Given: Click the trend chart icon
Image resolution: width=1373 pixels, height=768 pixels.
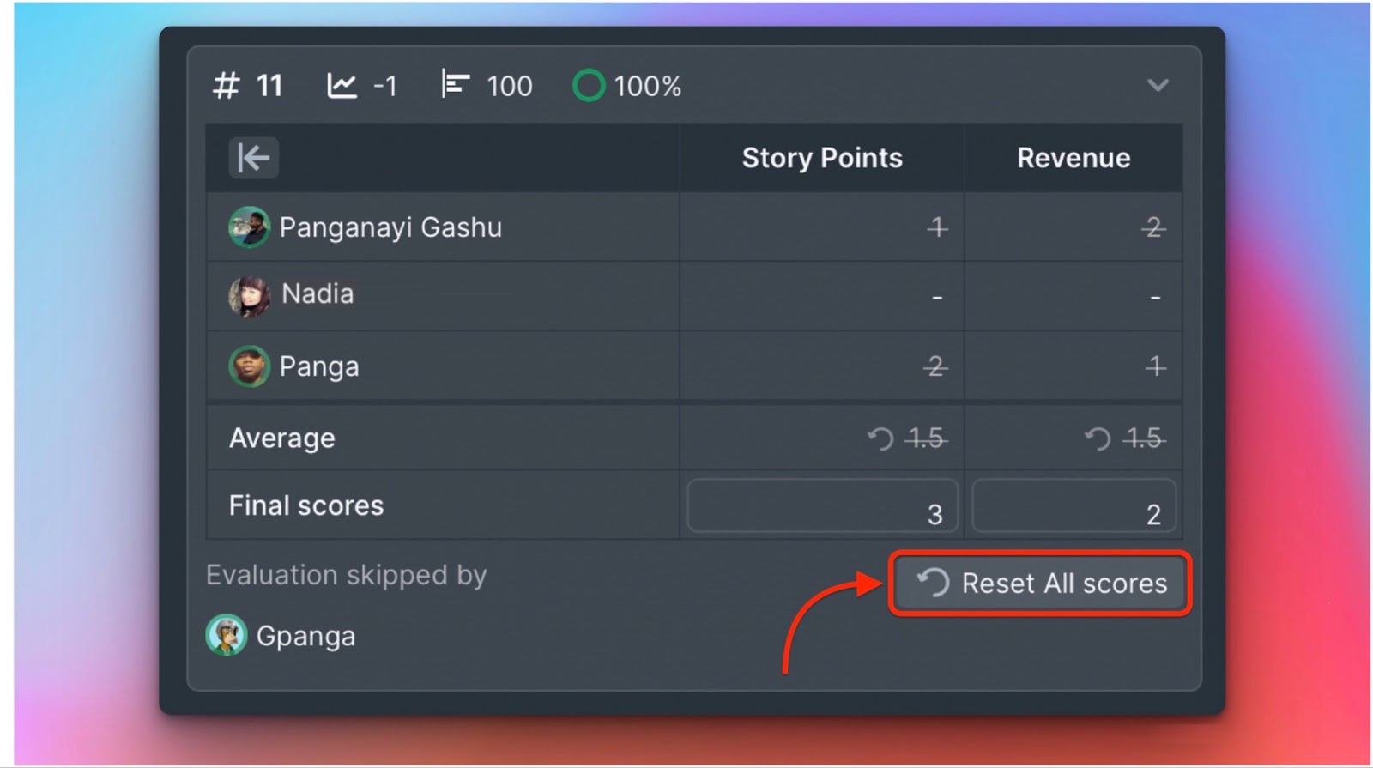Looking at the screenshot, I should point(342,86).
